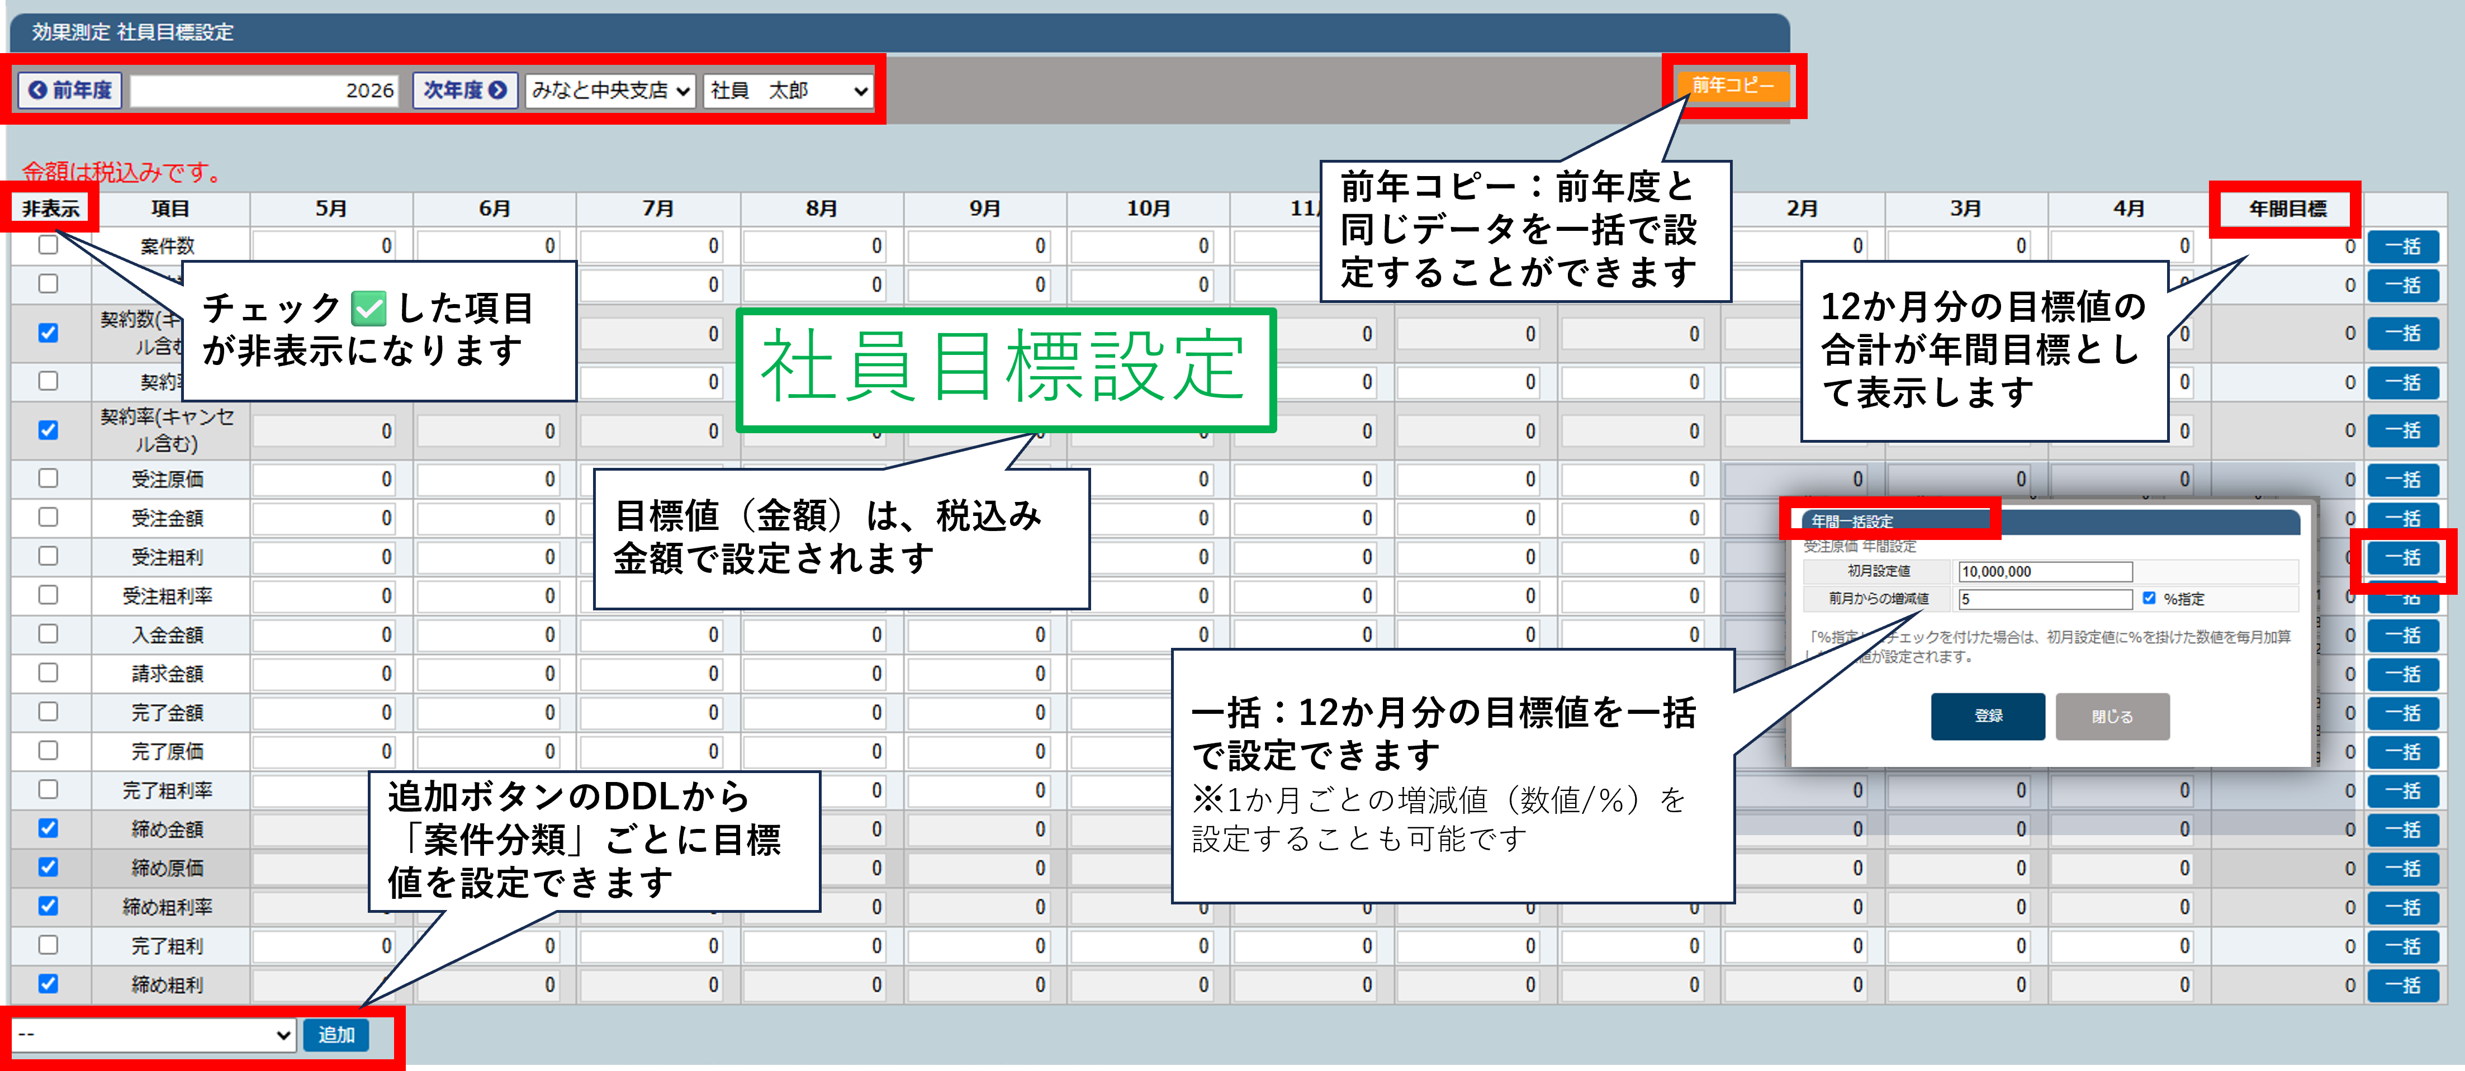
Task: Click the 次年度 next year arrow button
Action: [465, 90]
